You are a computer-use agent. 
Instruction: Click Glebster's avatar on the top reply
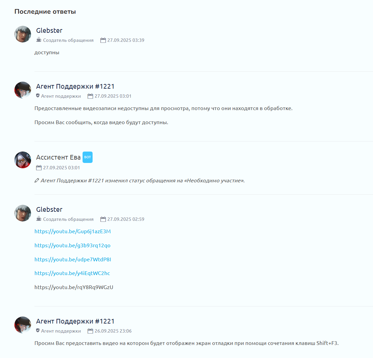point(23,34)
